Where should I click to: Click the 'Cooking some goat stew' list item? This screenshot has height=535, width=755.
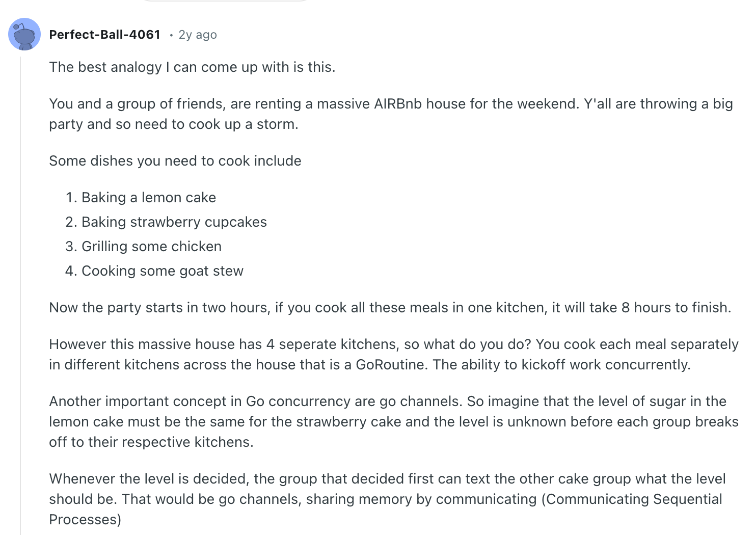click(163, 271)
